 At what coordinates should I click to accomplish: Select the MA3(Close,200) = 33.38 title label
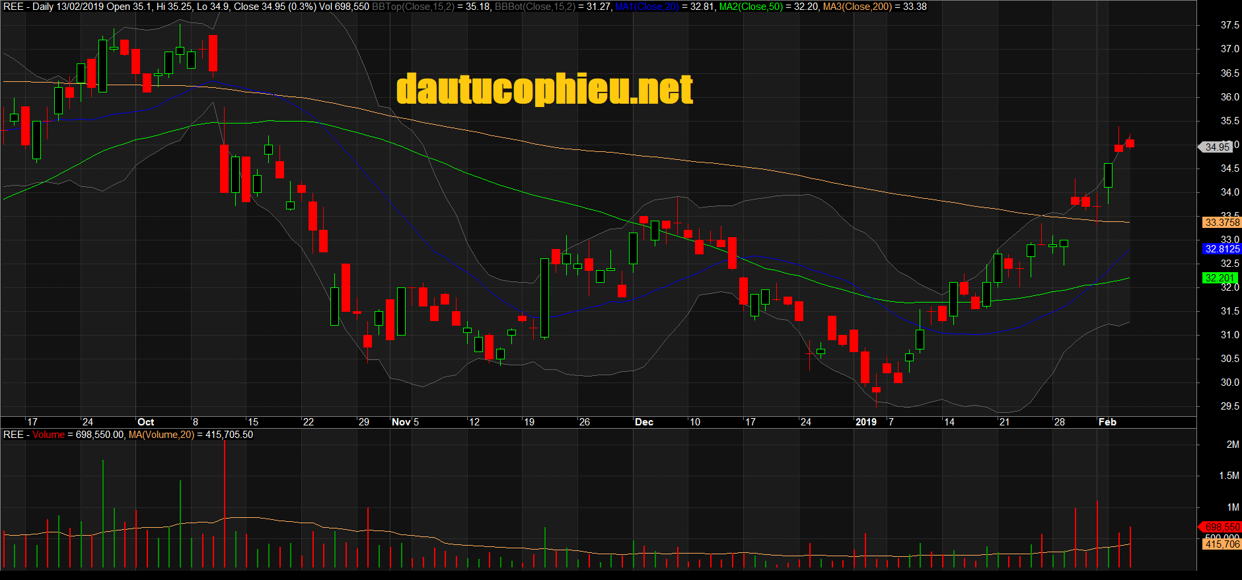875,7
